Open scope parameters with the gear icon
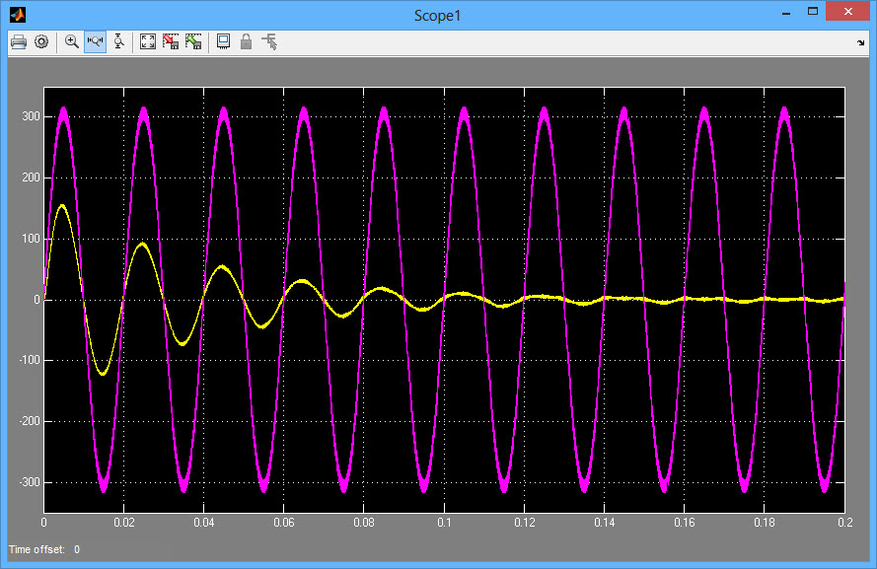The image size is (877, 569). pos(41,42)
